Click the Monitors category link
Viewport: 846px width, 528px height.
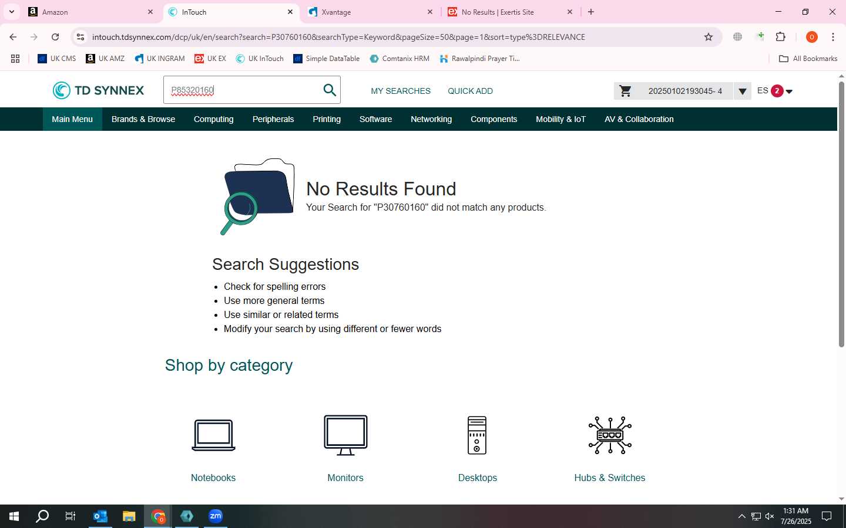coord(345,478)
